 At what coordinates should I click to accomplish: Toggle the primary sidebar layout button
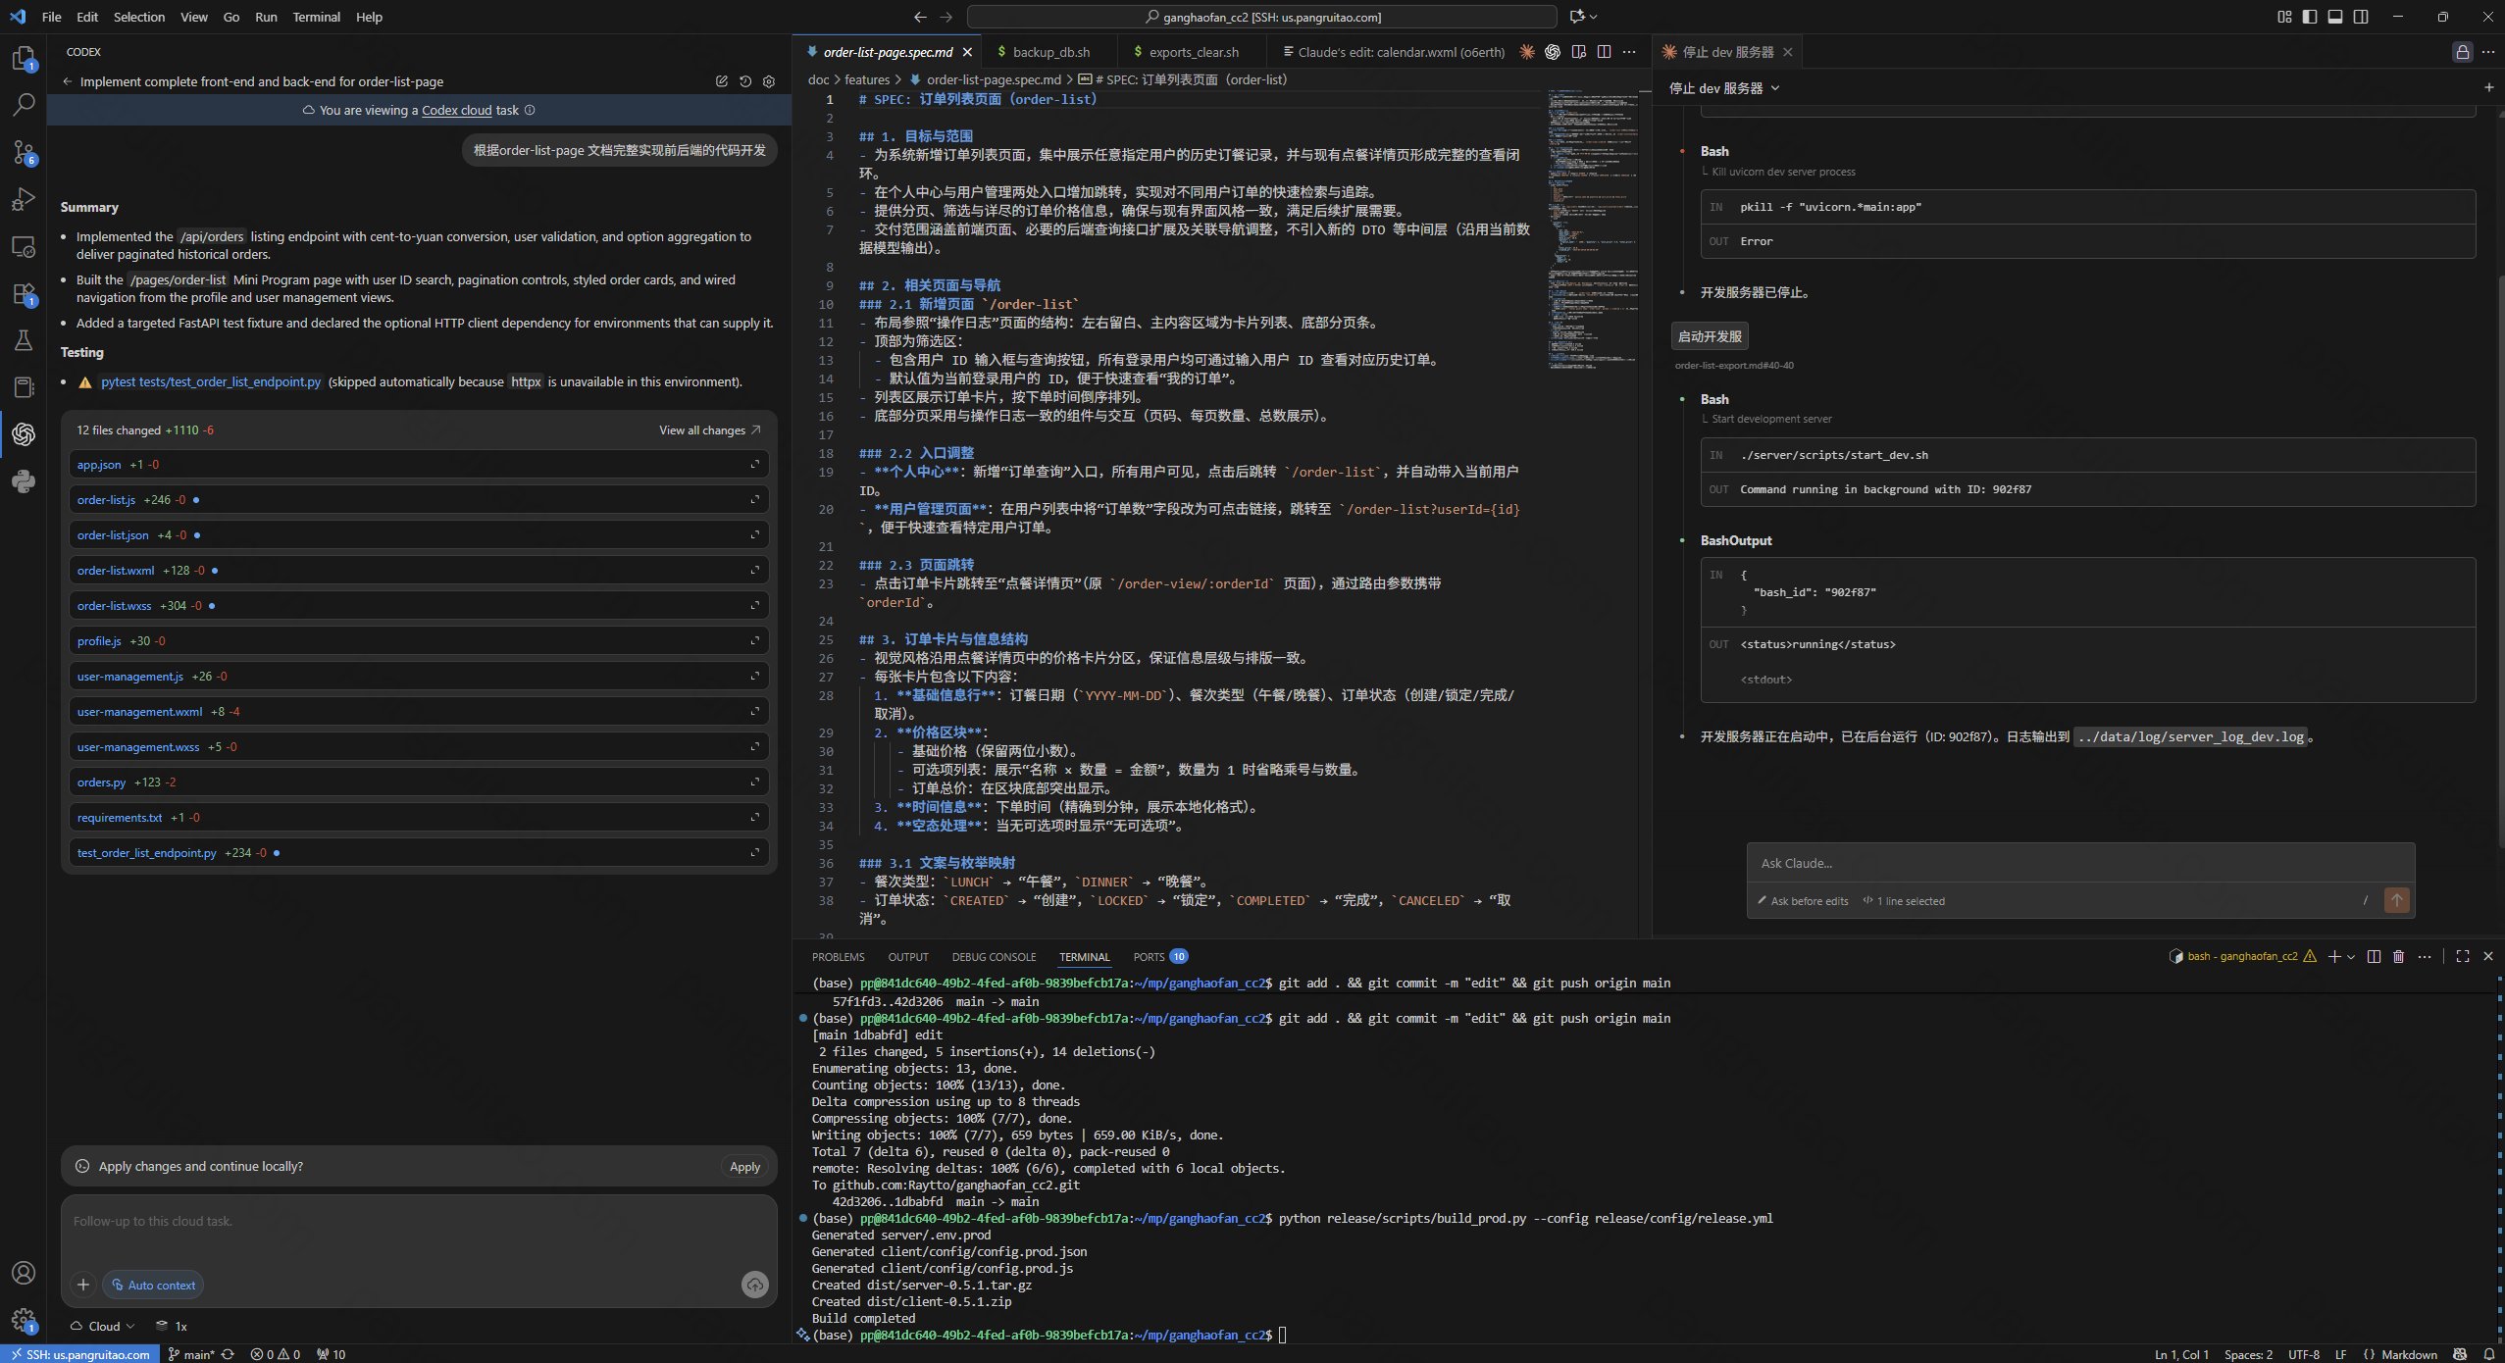(2310, 17)
